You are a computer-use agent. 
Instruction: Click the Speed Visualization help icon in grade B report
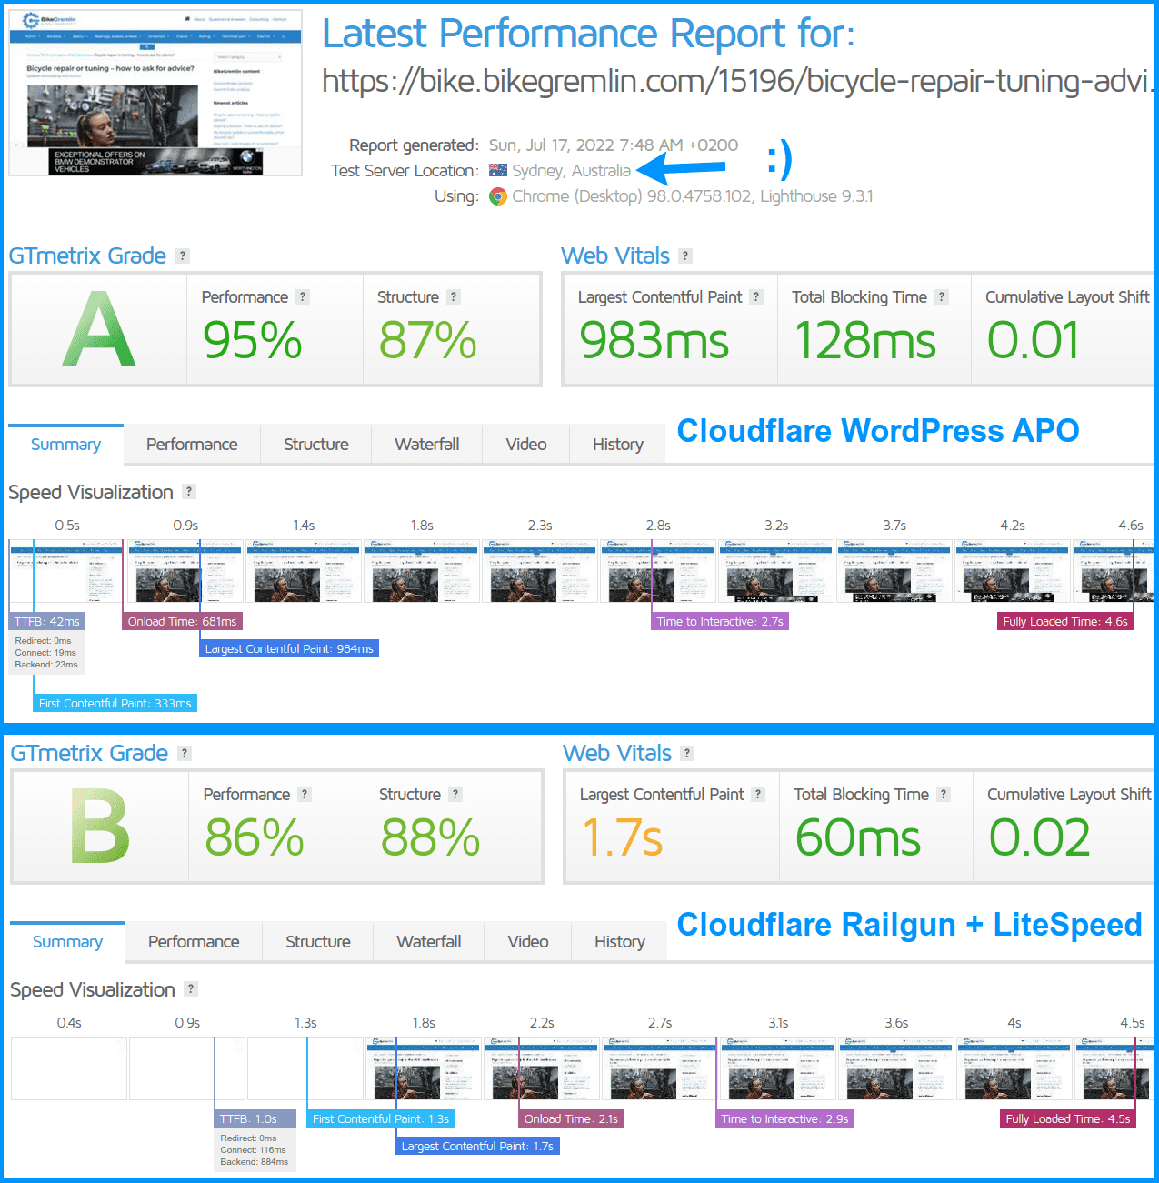point(191,989)
